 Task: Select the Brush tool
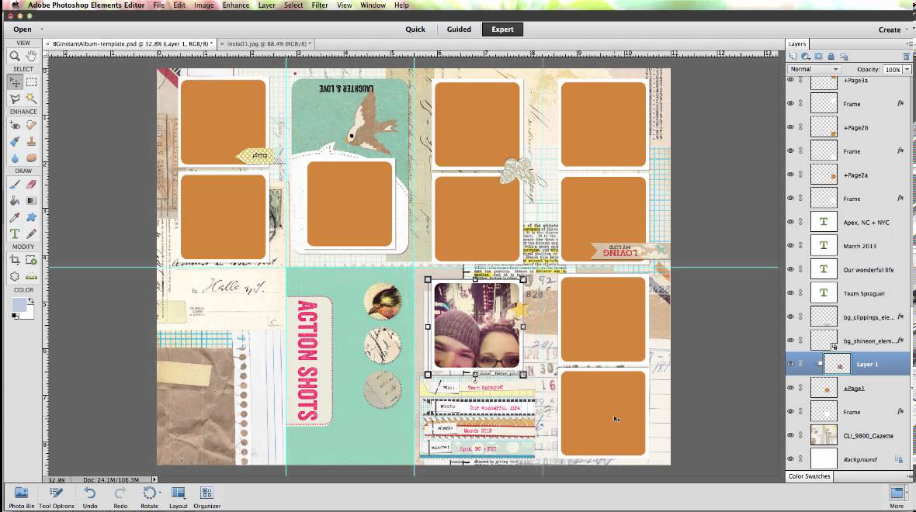pos(15,185)
